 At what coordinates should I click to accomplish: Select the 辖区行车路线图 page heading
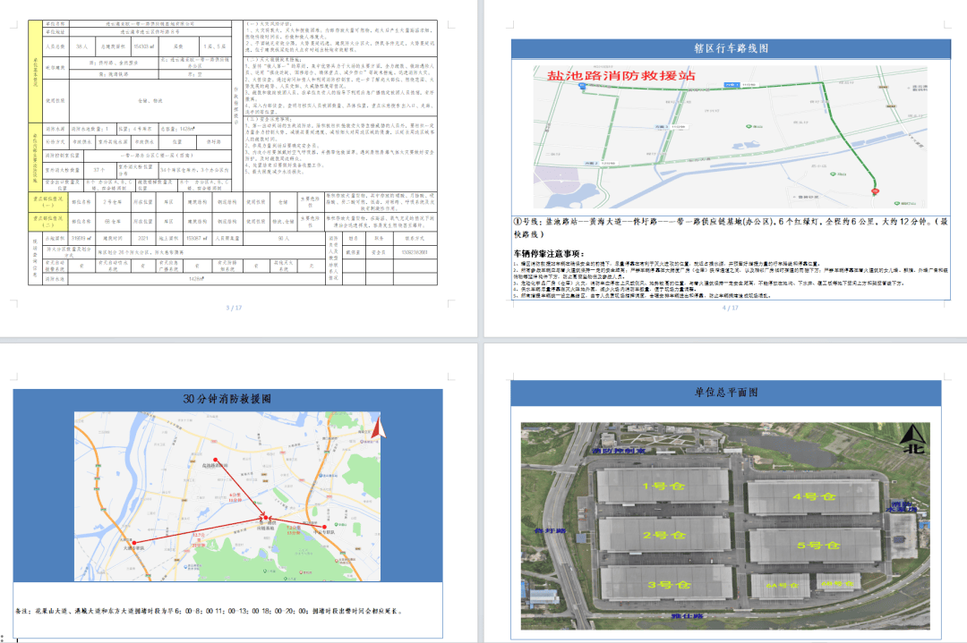coord(731,48)
